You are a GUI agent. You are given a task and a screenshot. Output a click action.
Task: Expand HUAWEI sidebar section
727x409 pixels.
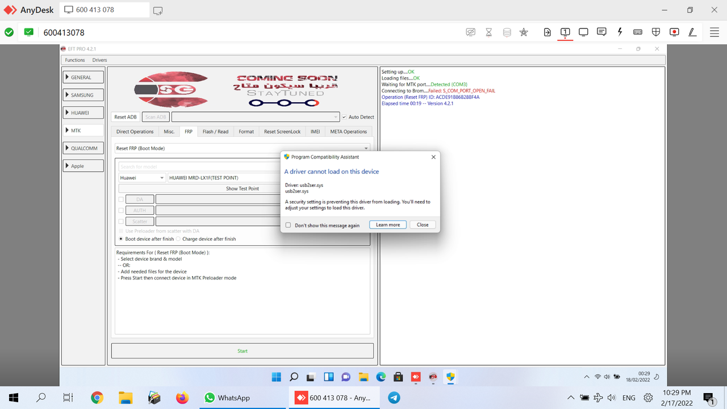pos(83,112)
